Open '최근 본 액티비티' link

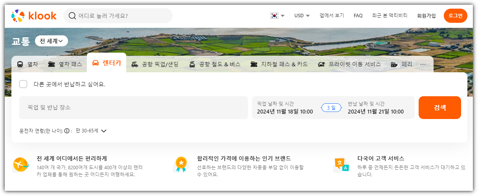[x=390, y=16]
